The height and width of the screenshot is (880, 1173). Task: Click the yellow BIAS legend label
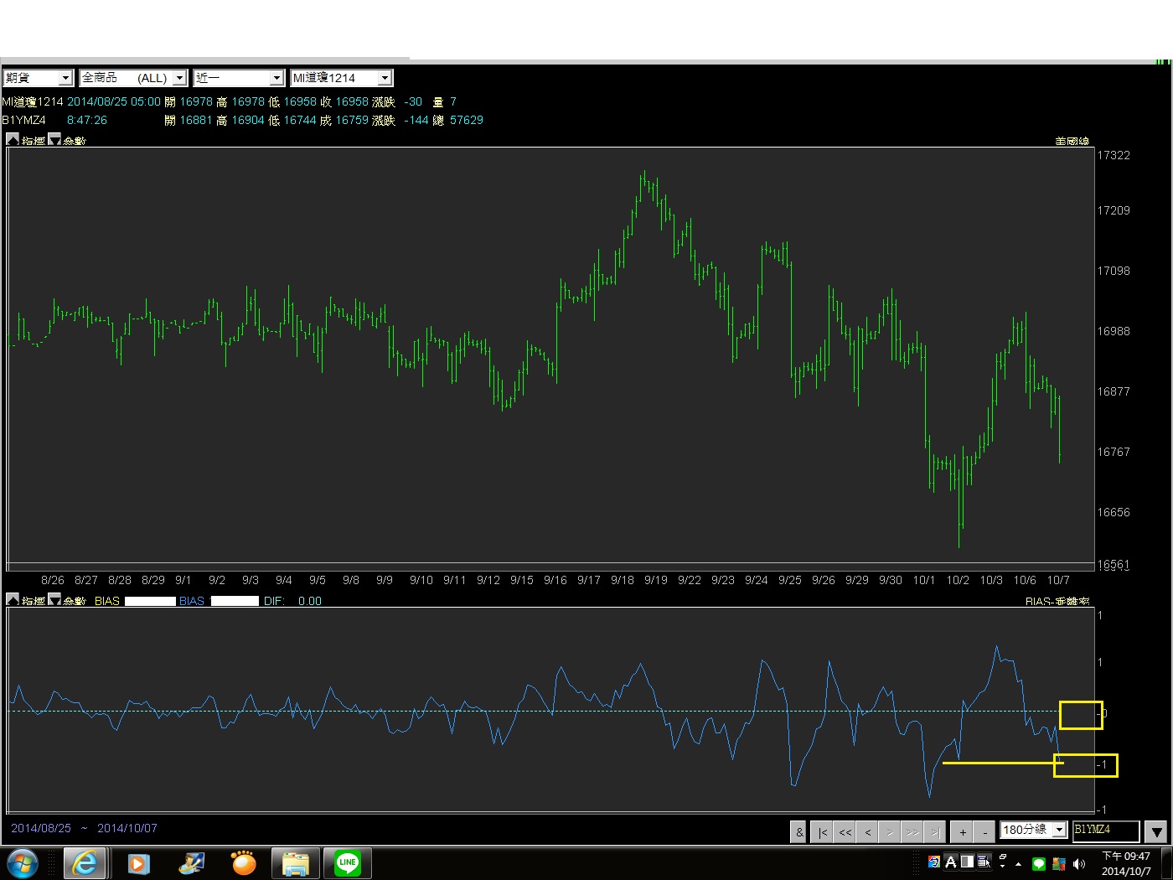pos(107,601)
